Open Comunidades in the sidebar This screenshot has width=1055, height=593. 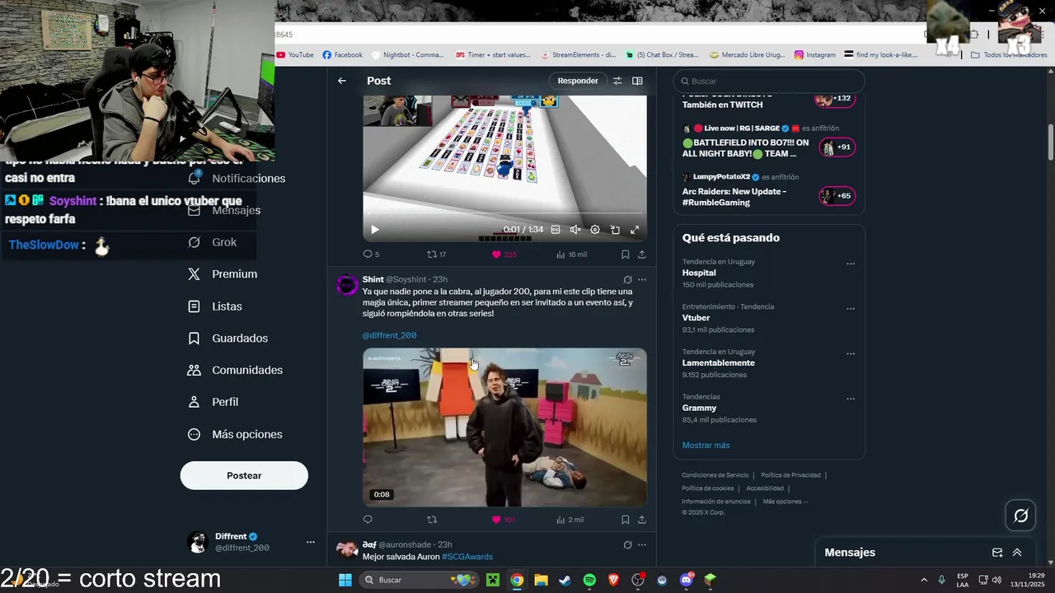pyautogui.click(x=235, y=371)
